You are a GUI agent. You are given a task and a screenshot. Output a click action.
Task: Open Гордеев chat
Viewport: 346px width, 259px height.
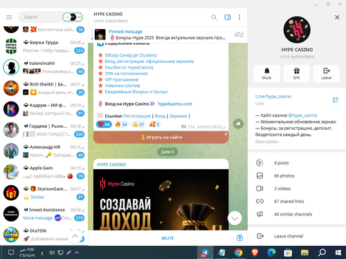(x=44, y=130)
